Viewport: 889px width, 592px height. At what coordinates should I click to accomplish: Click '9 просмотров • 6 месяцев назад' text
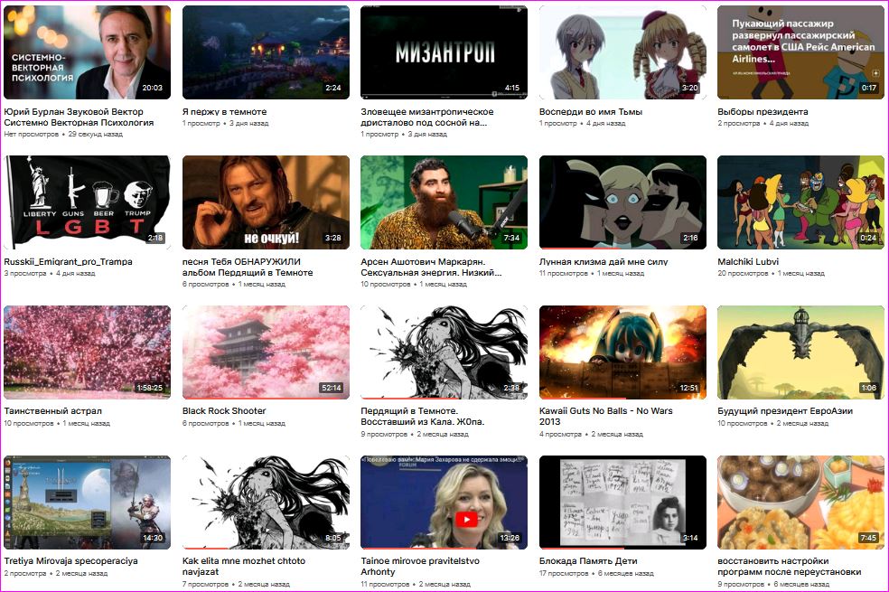click(x=773, y=584)
